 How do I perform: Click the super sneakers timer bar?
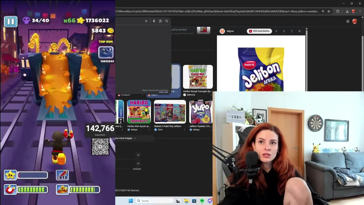coord(84,189)
